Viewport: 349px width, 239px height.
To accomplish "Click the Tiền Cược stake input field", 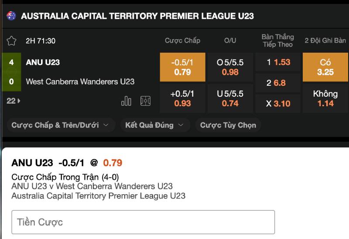I will tap(143, 222).
